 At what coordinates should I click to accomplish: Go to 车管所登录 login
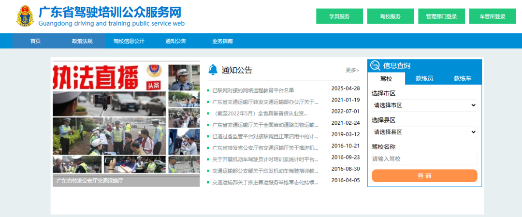point(492,16)
